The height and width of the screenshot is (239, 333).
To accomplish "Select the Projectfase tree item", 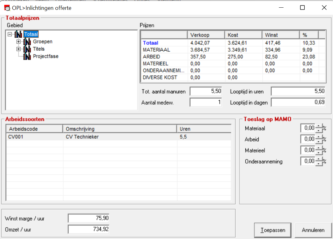I will click(46, 56).
